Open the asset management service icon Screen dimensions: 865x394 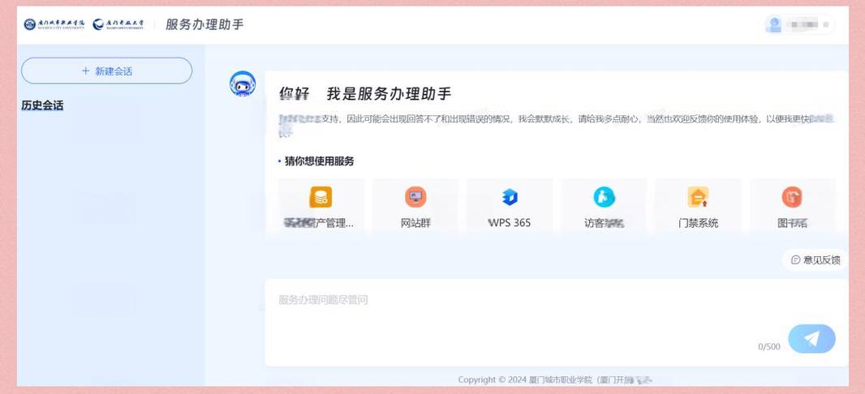coord(321,197)
